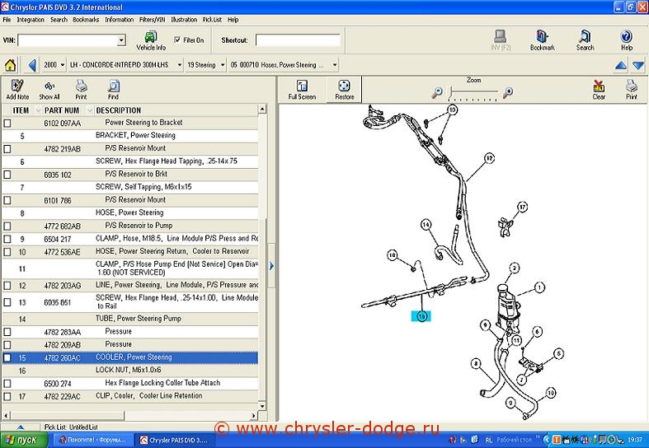The image size is (649, 448).
Task: Check the box for item 9 clamp
Action: (x=7, y=239)
